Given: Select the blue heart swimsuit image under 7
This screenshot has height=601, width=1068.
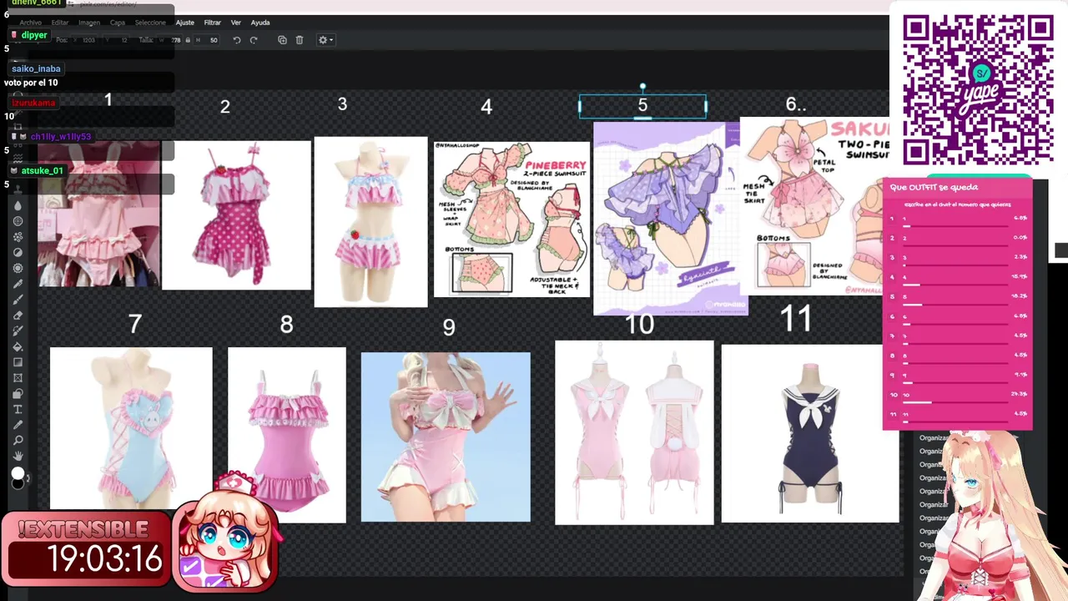Looking at the screenshot, I should click(131, 428).
